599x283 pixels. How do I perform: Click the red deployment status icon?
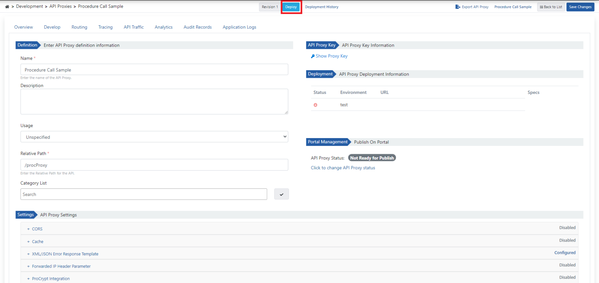pos(315,105)
